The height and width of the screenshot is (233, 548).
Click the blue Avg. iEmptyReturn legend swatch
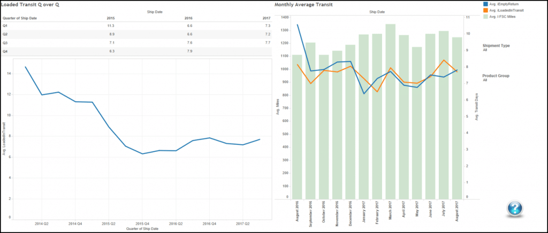pyautogui.click(x=485, y=4)
